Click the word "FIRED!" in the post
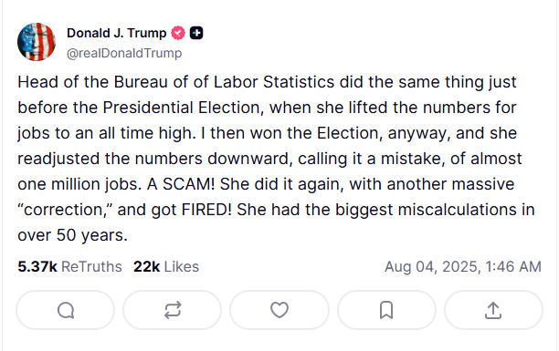Image resolution: width=559 pixels, height=351 pixels. (x=206, y=210)
